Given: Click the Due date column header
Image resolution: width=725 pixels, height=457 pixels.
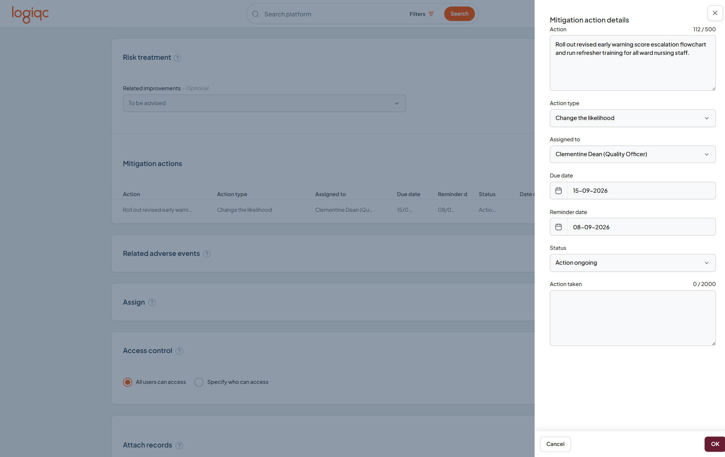Looking at the screenshot, I should click(409, 194).
